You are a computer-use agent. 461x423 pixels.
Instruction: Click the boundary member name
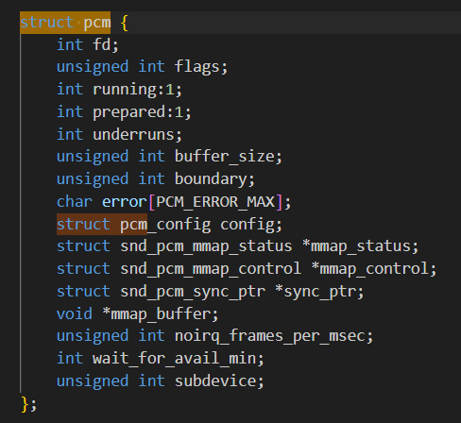211,179
